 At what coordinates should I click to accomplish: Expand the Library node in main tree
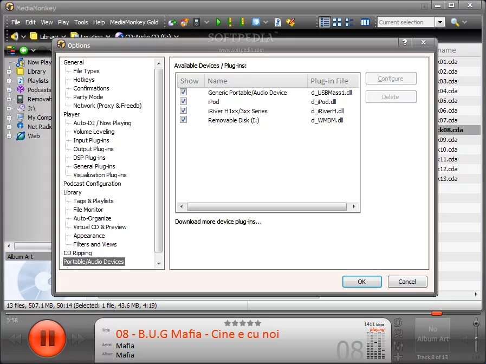click(9, 71)
